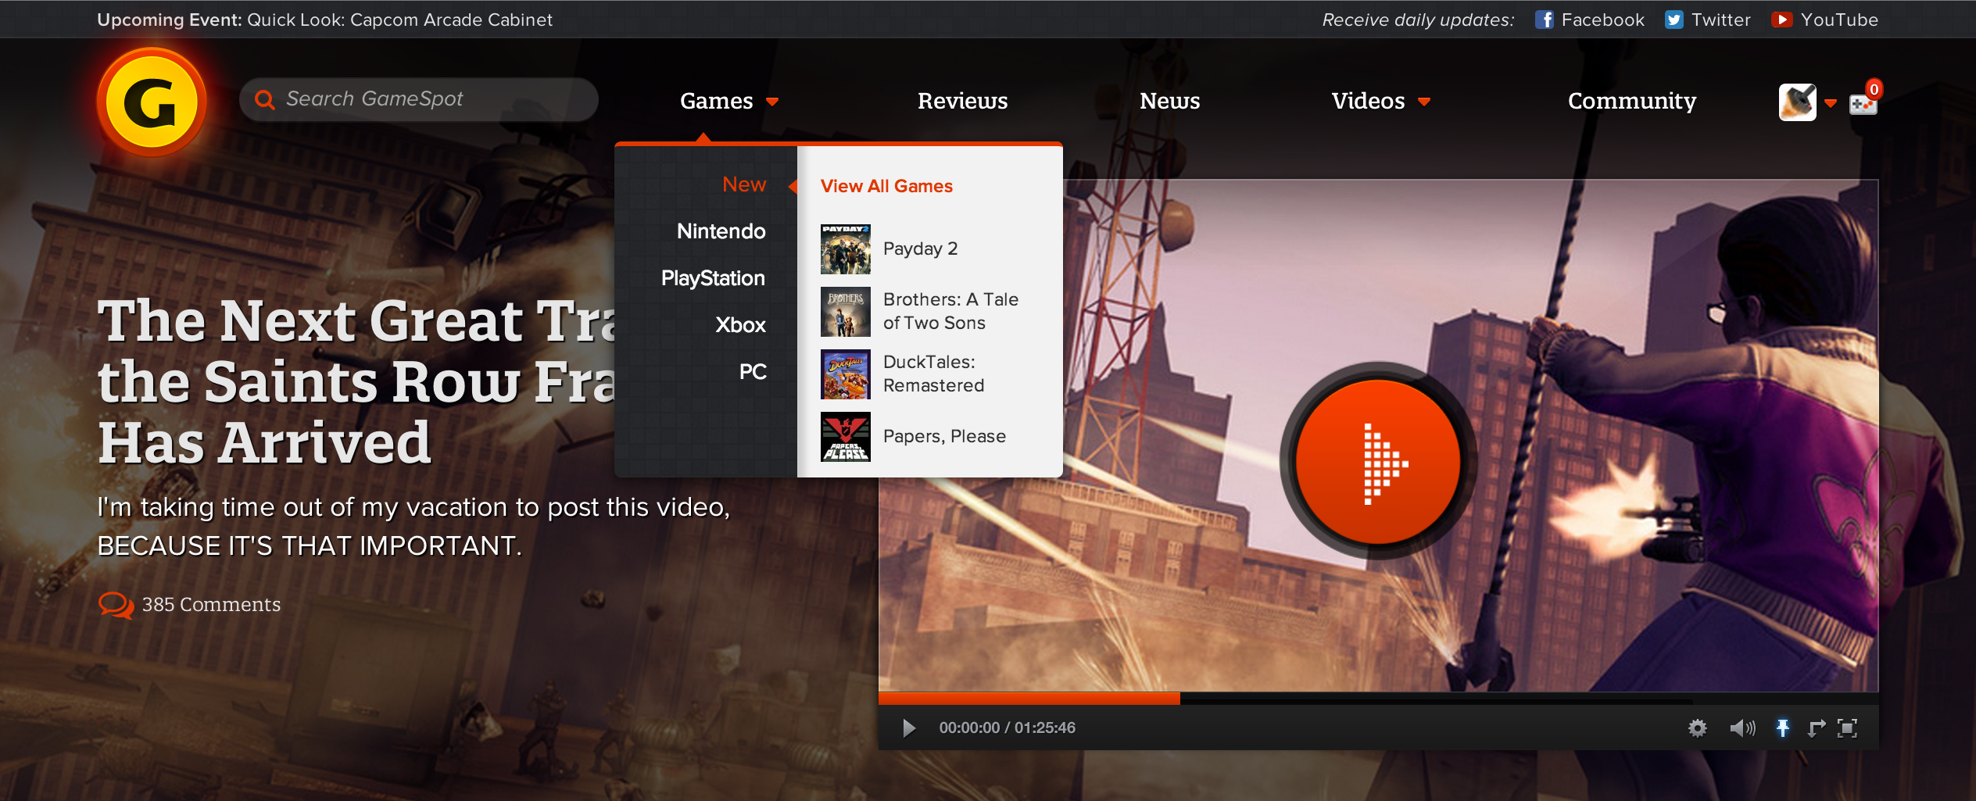Choose Xbox in the Games menu
1976x801 pixels.
[x=740, y=325]
